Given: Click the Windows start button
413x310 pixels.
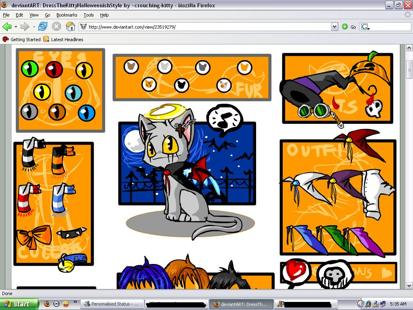Looking at the screenshot, I should coord(19,304).
